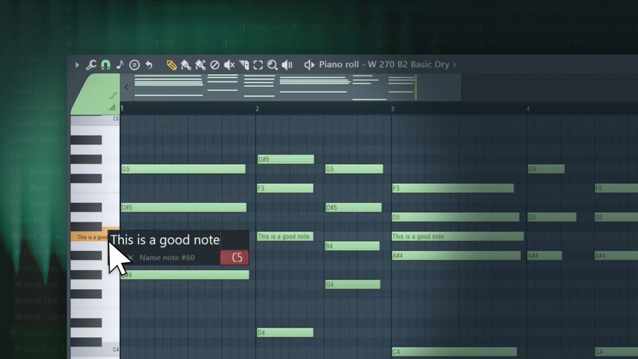The height and width of the screenshot is (359, 638).
Task: Toggle the green magnet snap option
Action: click(105, 65)
